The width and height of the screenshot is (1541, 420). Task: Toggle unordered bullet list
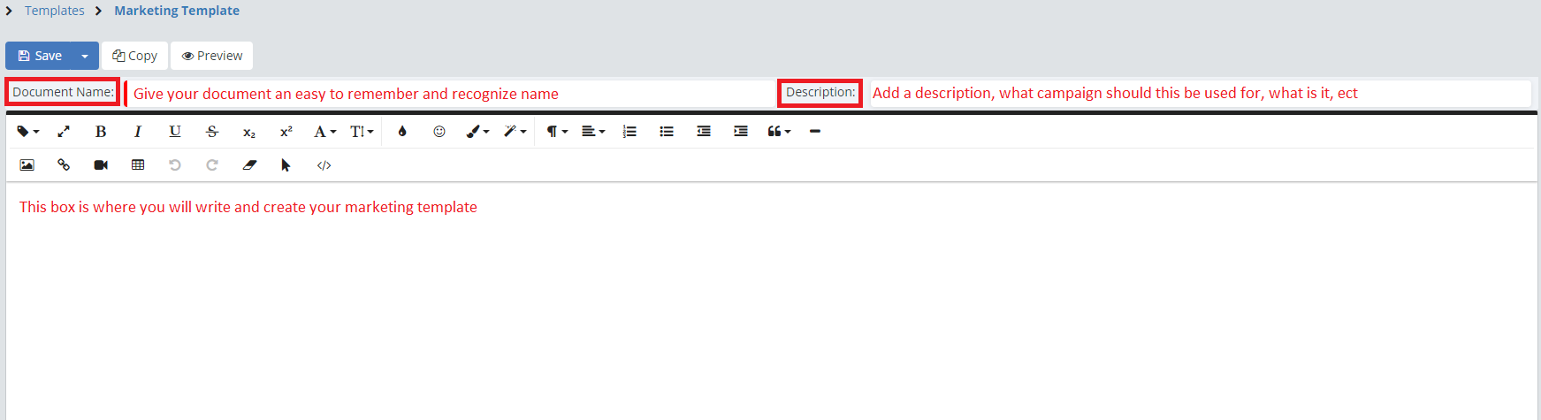(667, 132)
